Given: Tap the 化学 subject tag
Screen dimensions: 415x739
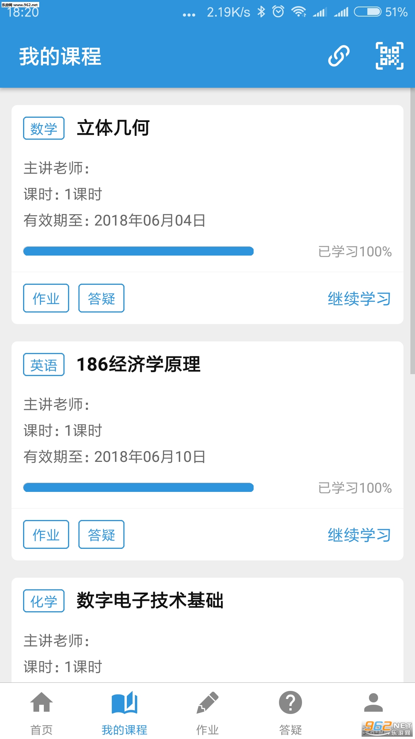Looking at the screenshot, I should click(x=44, y=601).
